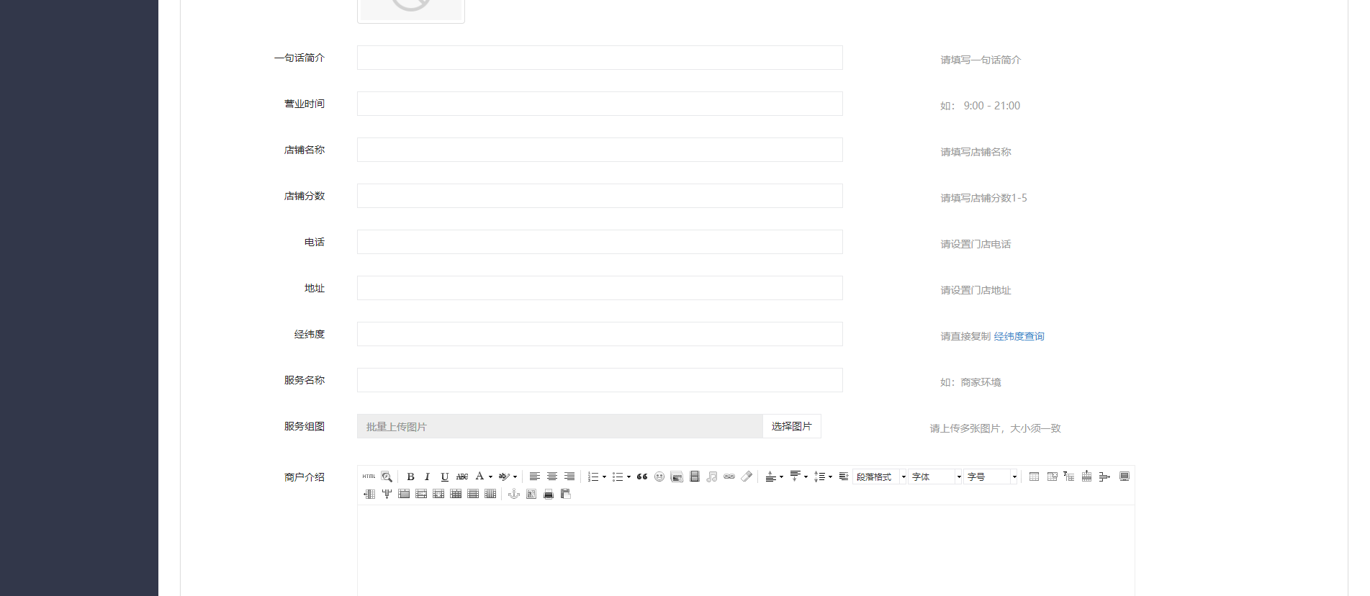Insert a table into the editor
Screen dimensions: 1370x596
pyautogui.click(x=1034, y=477)
